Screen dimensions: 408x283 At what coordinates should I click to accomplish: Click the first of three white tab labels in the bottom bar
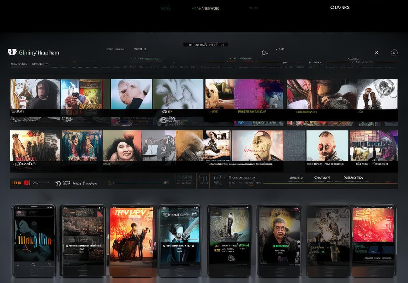[296, 178]
